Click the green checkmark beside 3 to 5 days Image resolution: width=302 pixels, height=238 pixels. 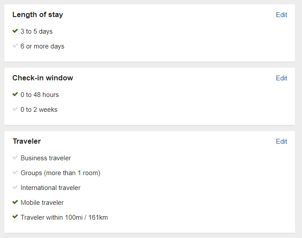pyautogui.click(x=15, y=31)
